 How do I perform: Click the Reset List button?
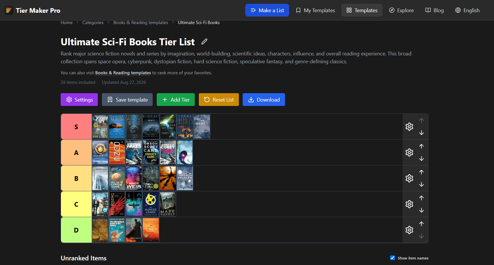[x=219, y=100]
